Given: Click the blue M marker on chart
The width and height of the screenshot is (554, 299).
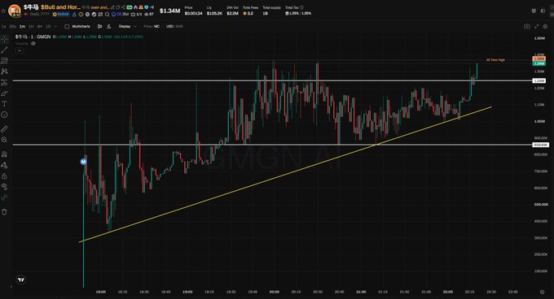Looking at the screenshot, I should point(83,162).
